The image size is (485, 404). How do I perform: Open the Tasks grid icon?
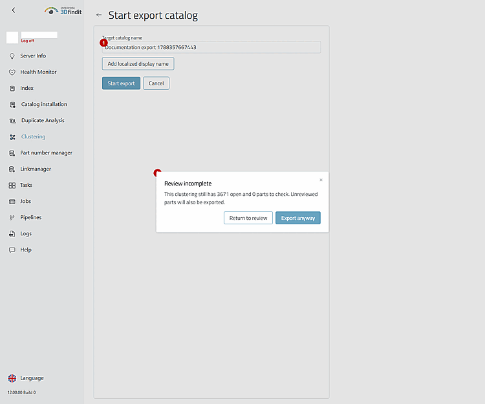pyautogui.click(x=12, y=185)
